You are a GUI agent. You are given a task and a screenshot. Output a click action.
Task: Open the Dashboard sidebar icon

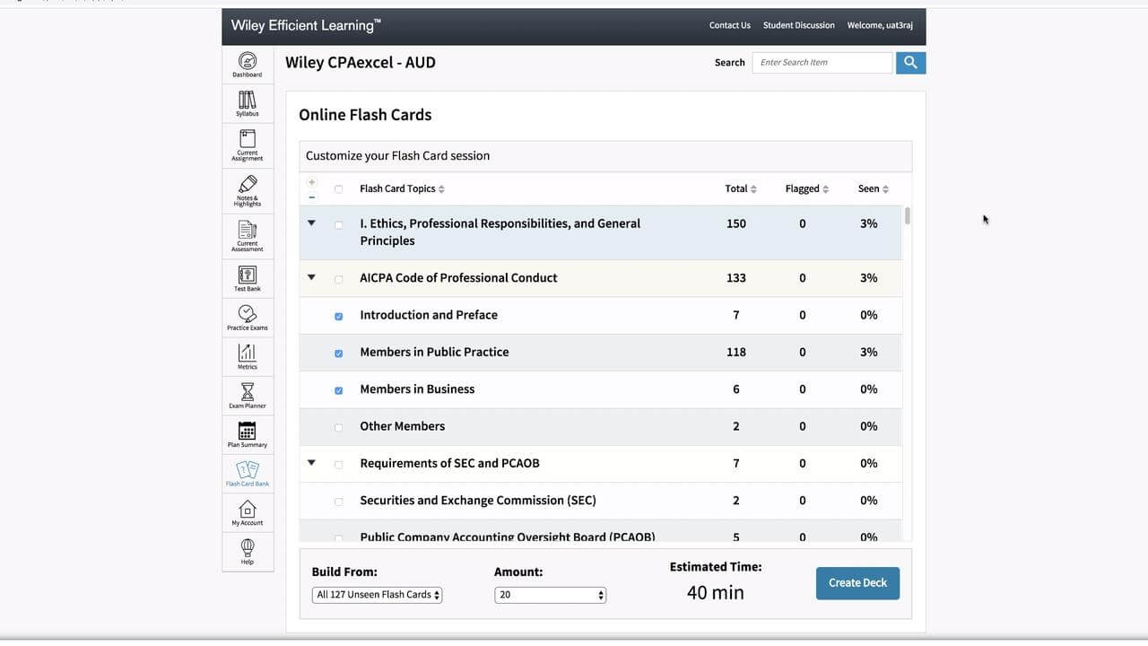click(248, 64)
